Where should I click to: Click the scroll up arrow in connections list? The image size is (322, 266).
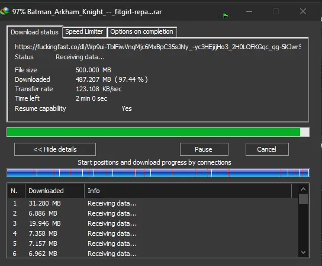[303, 189]
